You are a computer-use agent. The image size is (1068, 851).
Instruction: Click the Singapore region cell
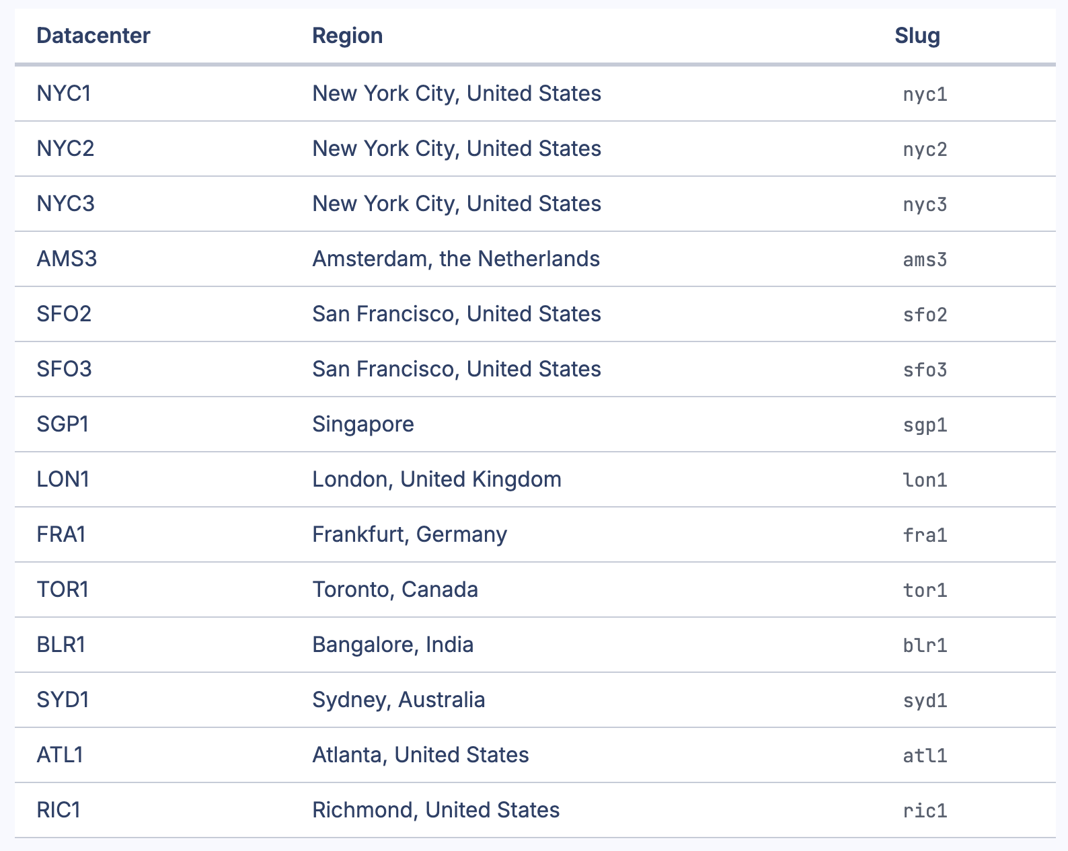pyautogui.click(x=363, y=424)
